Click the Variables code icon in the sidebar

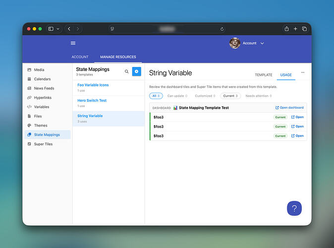click(29, 107)
